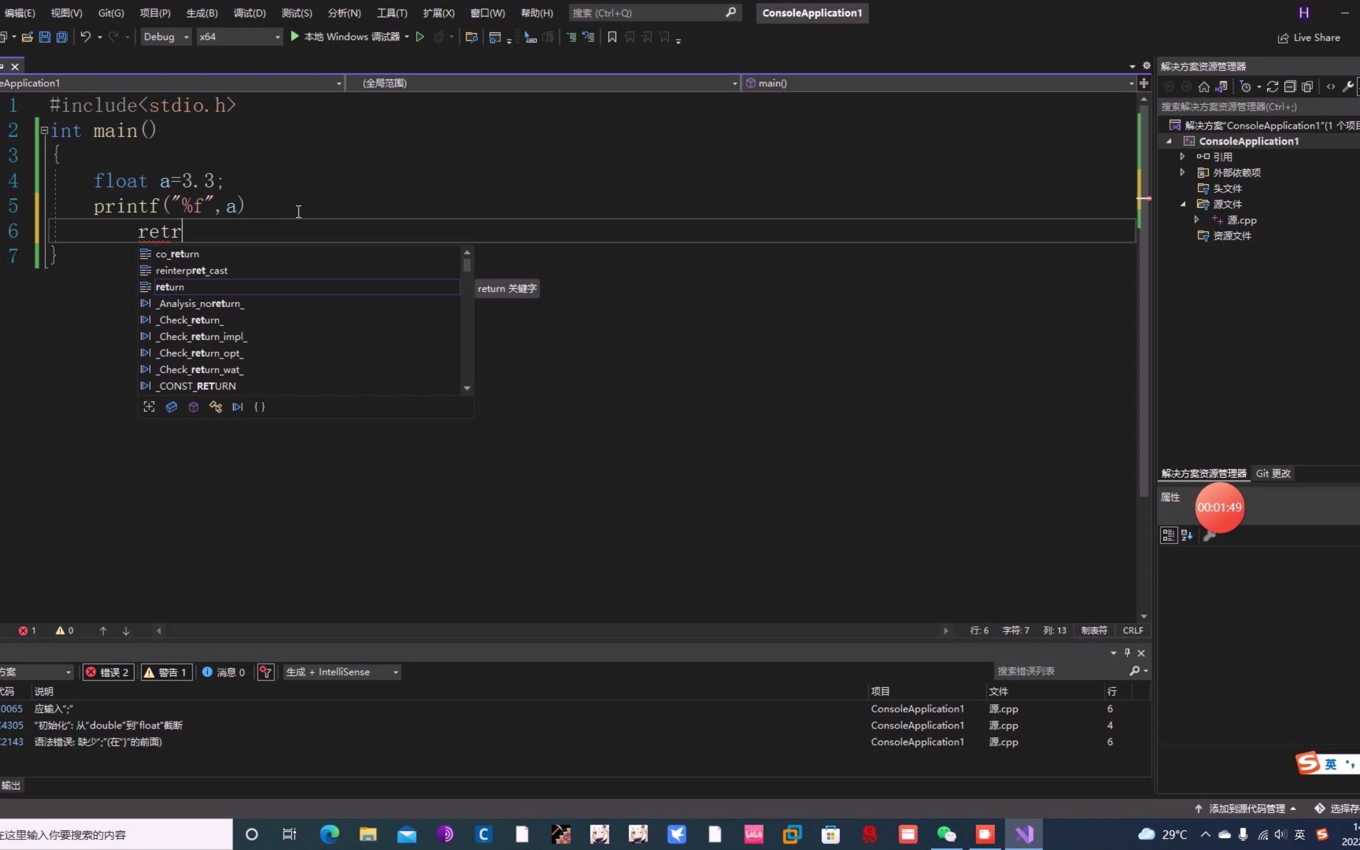1360x850 pixels.
Task: Toggle the errors filter button showing 错误 2
Action: 107,672
